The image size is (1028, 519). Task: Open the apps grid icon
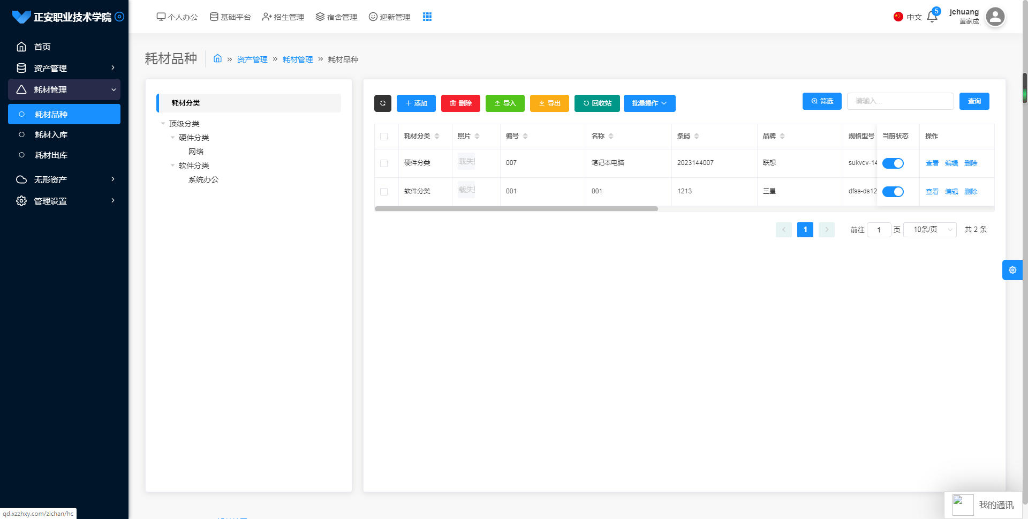click(427, 17)
